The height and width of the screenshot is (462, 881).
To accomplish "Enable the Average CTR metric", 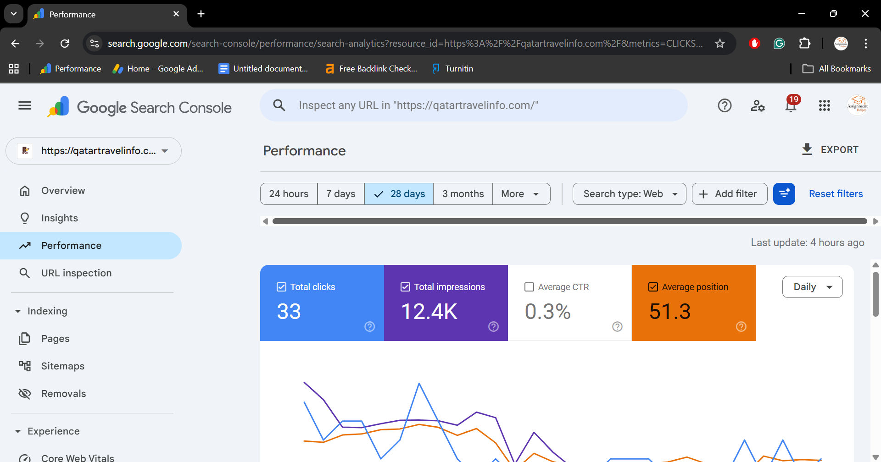I will [529, 287].
